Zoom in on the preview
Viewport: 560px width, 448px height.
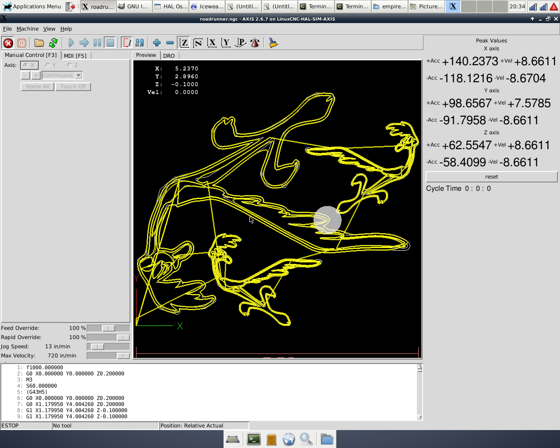(x=157, y=43)
